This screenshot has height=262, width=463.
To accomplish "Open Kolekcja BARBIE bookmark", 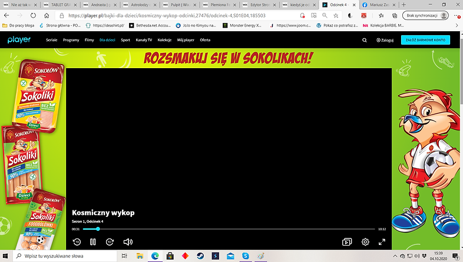I will coord(383,26).
